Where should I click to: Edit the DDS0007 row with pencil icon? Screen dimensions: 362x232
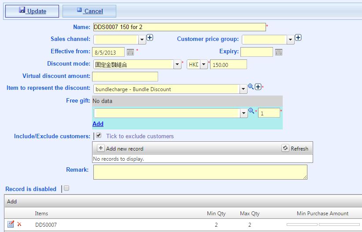pyautogui.click(x=11, y=224)
